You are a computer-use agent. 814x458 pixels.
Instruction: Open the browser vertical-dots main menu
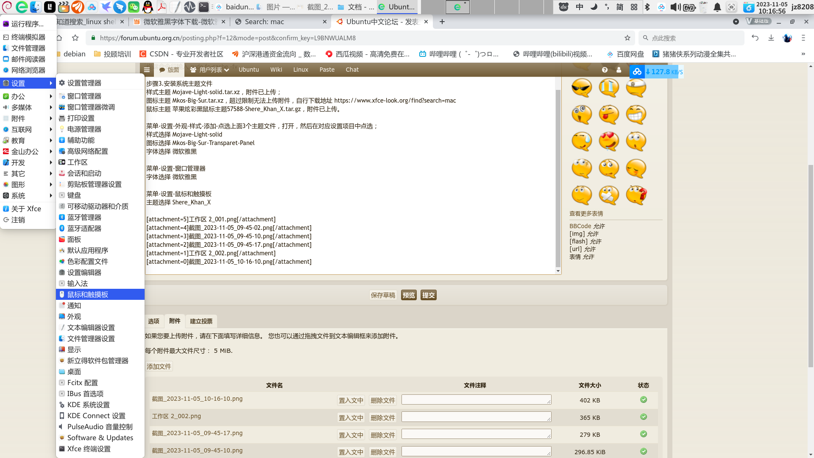(x=803, y=38)
